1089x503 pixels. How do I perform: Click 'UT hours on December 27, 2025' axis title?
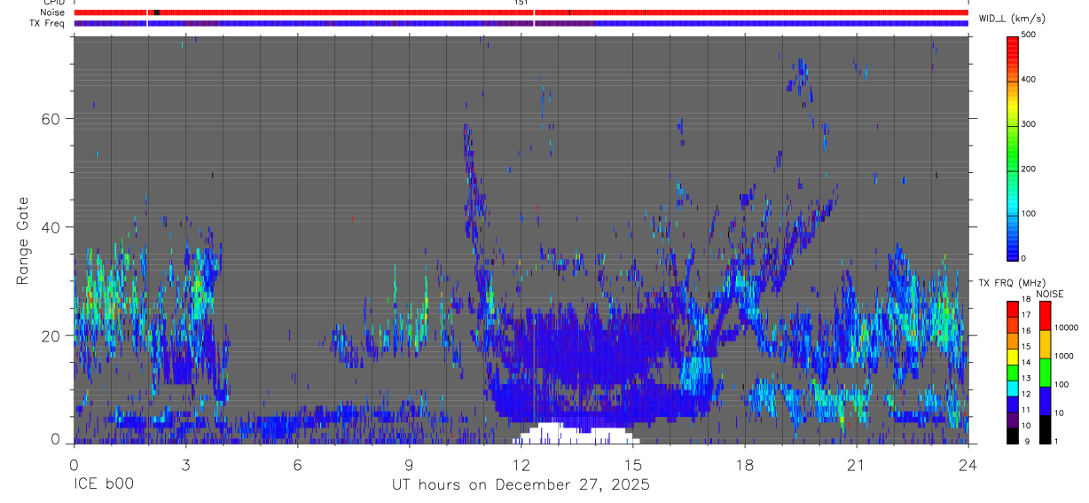click(x=521, y=485)
